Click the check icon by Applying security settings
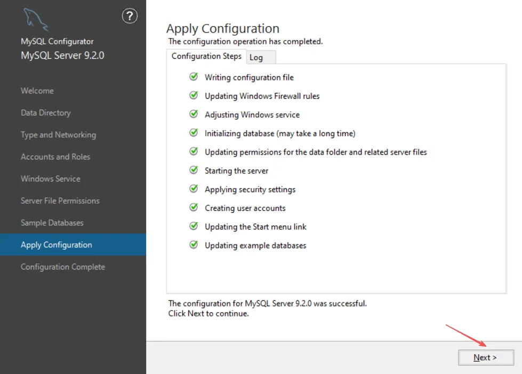Viewport: 522px width, 374px height. pos(194,189)
